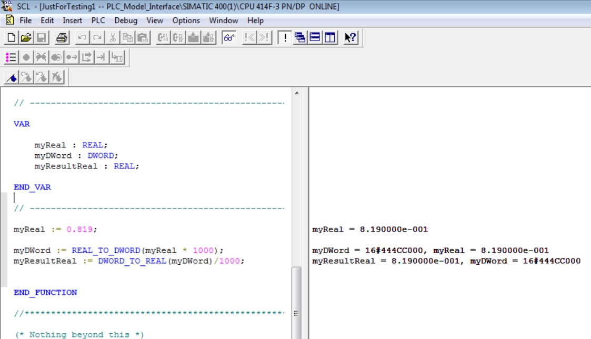Image resolution: width=591 pixels, height=339 pixels.
Task: Open the Window menu
Action: [224, 21]
